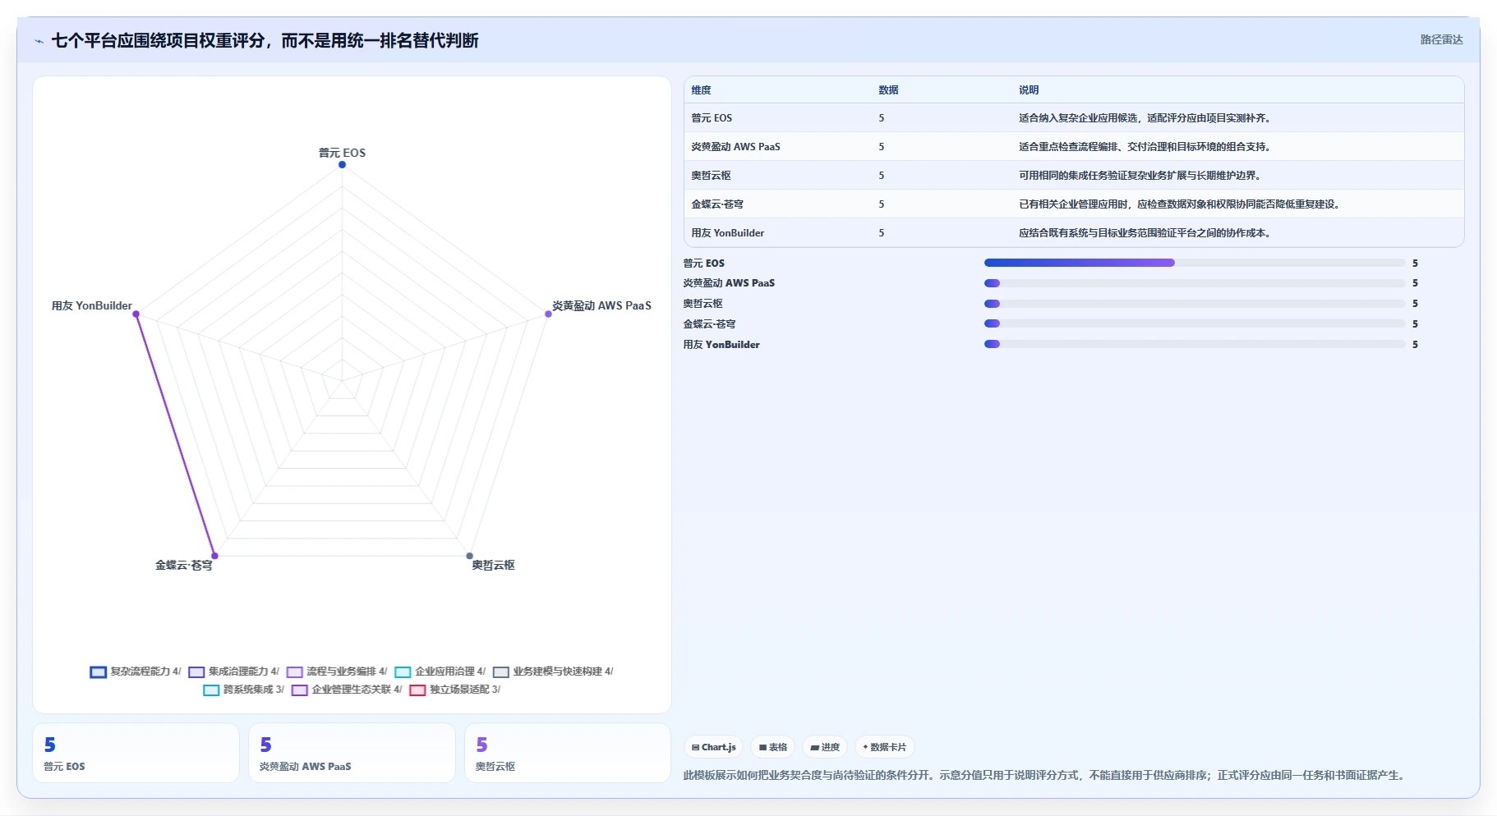Select the 奥哲云枢 radar data point
Viewport: 1497px width, 816px height.
(x=469, y=556)
